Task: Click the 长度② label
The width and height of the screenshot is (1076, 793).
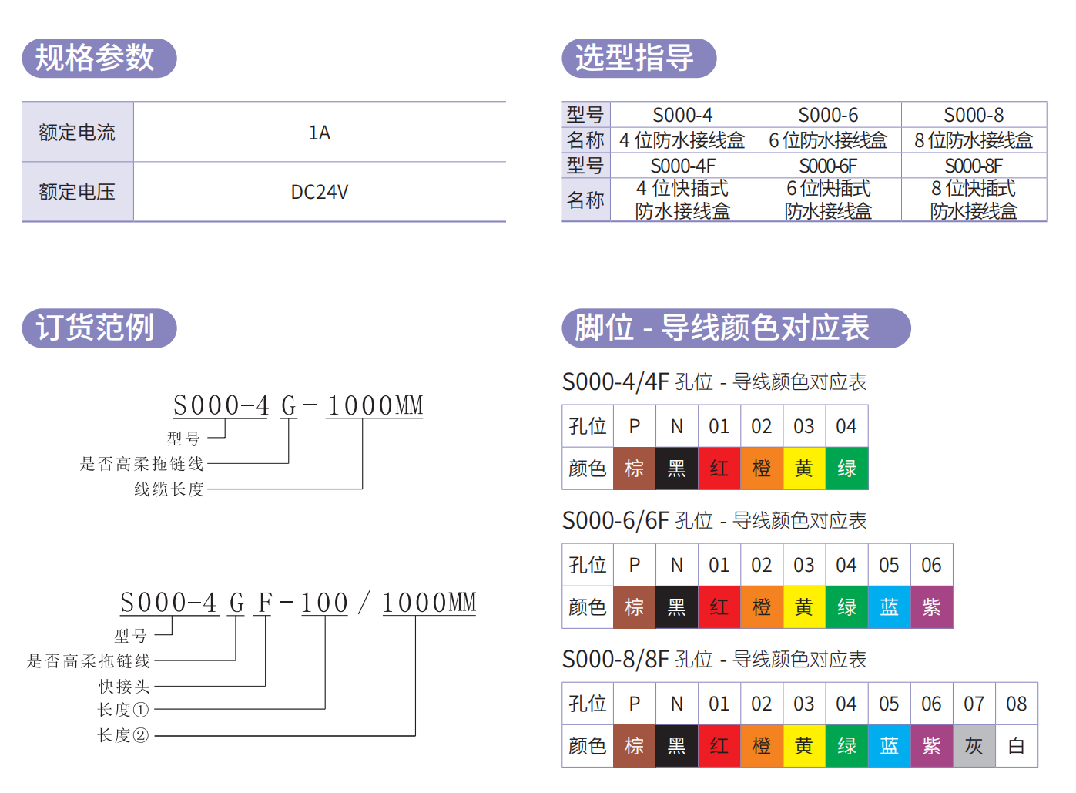Action: click(123, 736)
